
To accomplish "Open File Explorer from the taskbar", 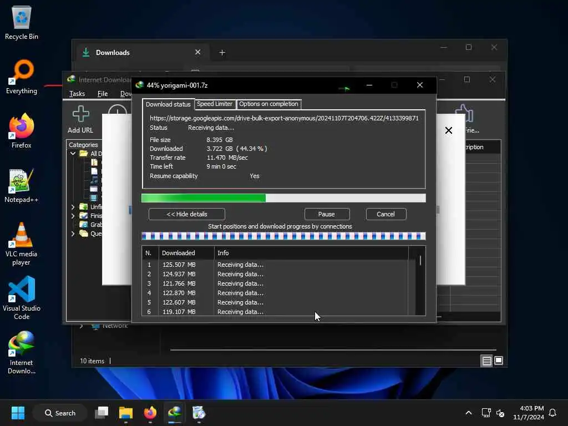I will tap(126, 413).
